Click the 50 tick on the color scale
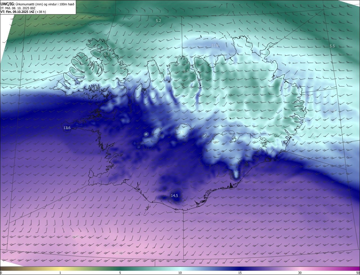This screenshot has width=360, height=275. [x=358, y=273]
